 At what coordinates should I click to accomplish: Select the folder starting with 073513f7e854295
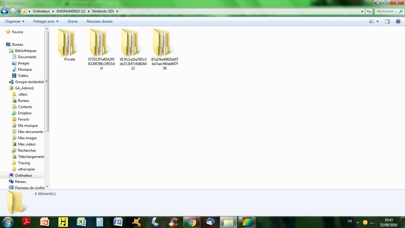click(x=101, y=49)
